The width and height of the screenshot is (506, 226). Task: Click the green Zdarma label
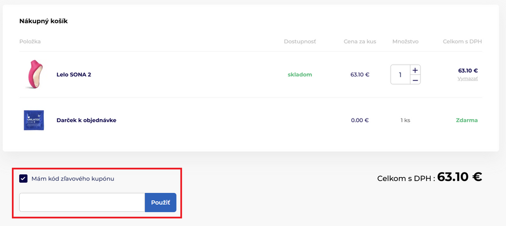point(467,120)
